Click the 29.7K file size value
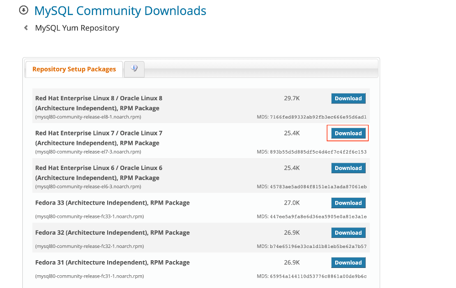This screenshot has width=456, height=288. (292, 98)
